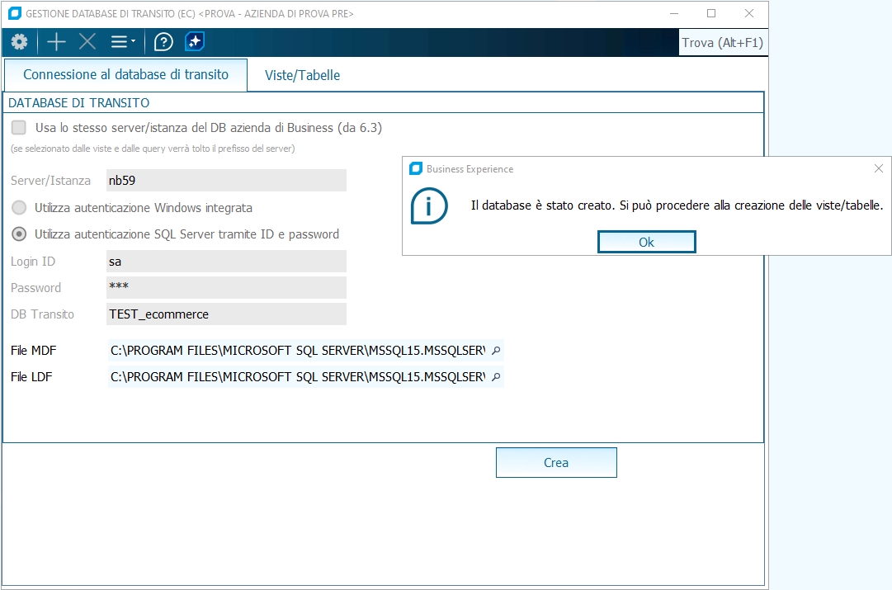Select autenticazione SQL Server tramite ID option
The image size is (892, 590).
19,234
